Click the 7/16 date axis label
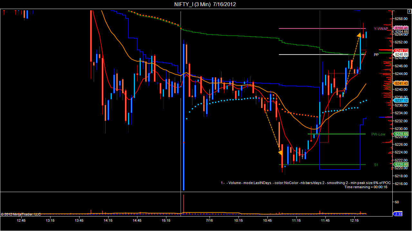The height and width of the screenshot is (231, 412). tap(209, 221)
